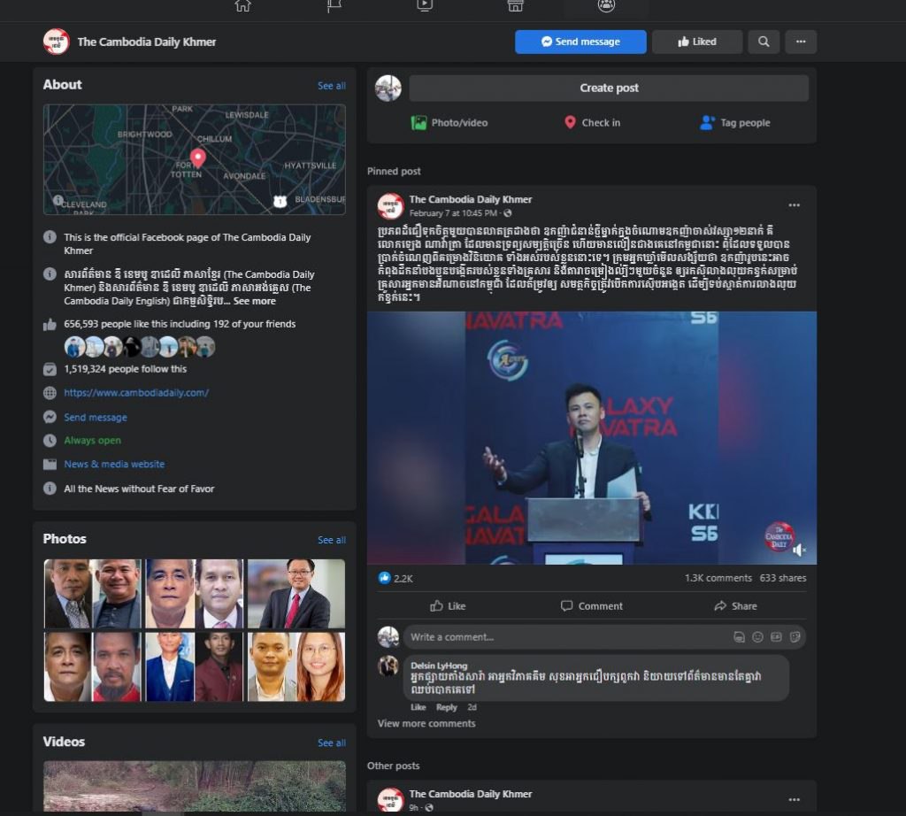This screenshot has width=906, height=816.
Task: Open the Home icon in top navigation
Action: pos(242,5)
